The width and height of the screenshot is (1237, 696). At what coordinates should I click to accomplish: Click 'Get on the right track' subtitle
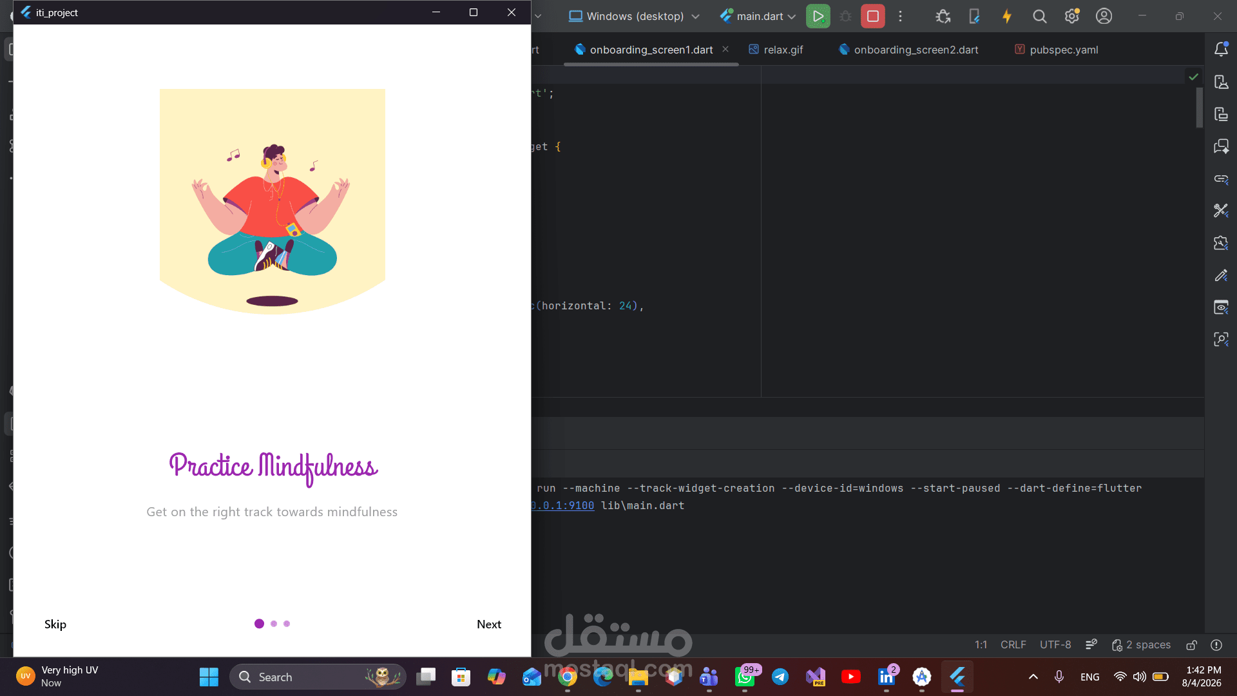tap(272, 512)
